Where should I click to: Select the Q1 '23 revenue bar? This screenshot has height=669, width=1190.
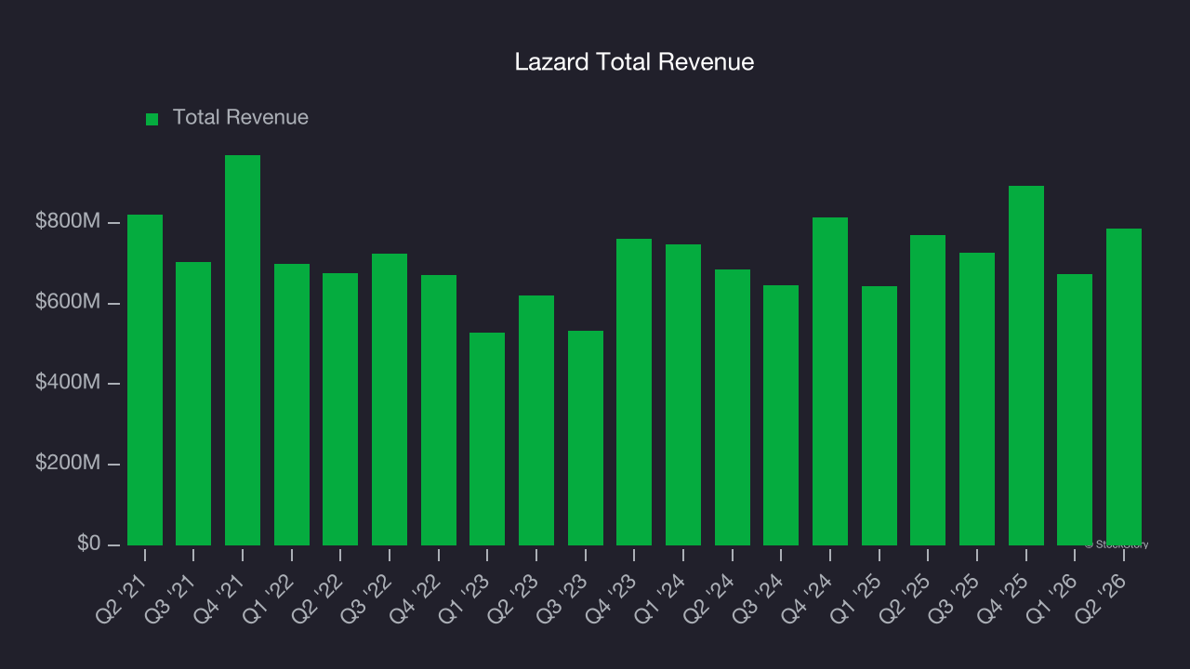coord(487,439)
